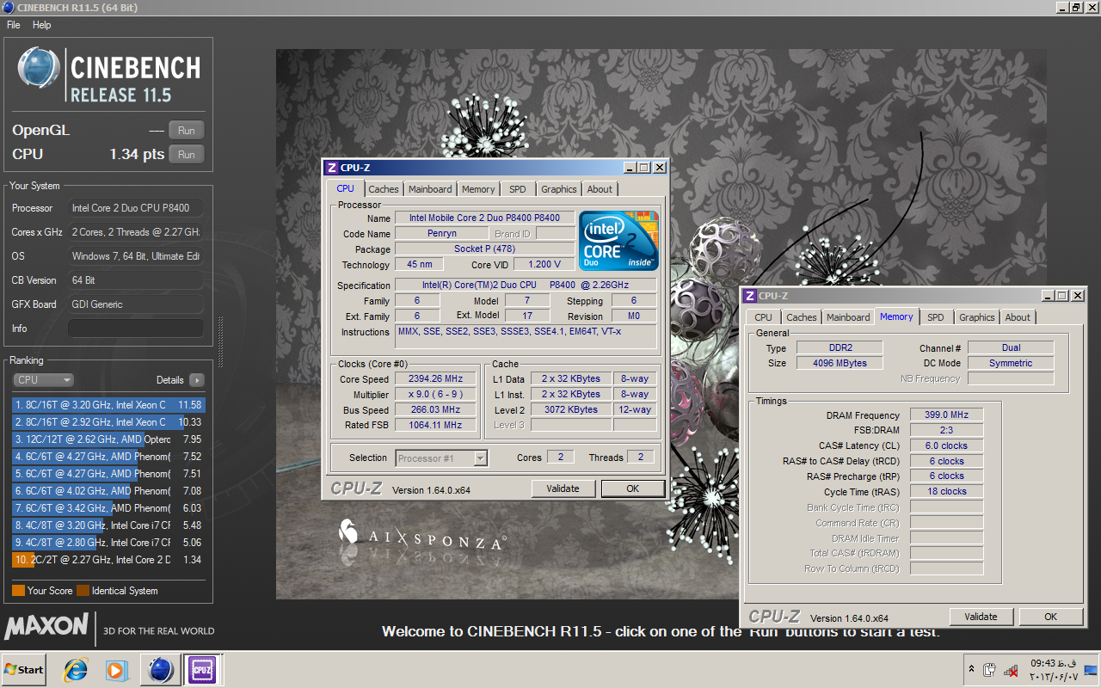Click the power/battery tray icon

[x=989, y=670]
